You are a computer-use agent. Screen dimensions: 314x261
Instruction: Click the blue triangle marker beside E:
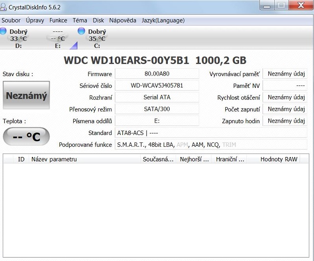point(73,46)
